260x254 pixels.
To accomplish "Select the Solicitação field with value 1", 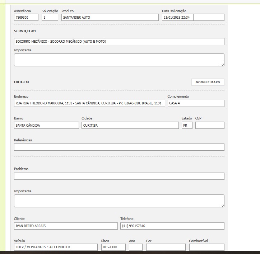I will point(50,17).
